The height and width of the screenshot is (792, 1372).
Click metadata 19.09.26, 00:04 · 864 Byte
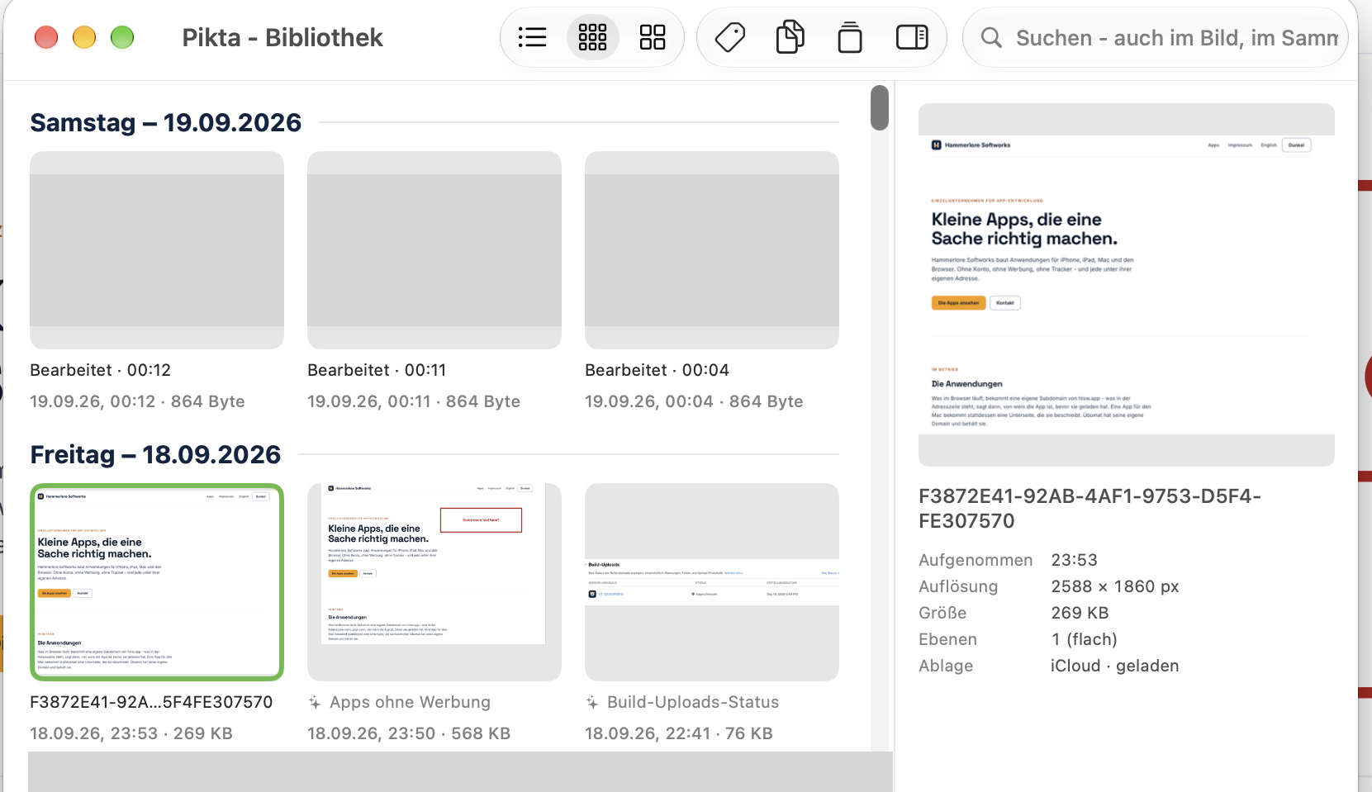pyautogui.click(x=694, y=401)
